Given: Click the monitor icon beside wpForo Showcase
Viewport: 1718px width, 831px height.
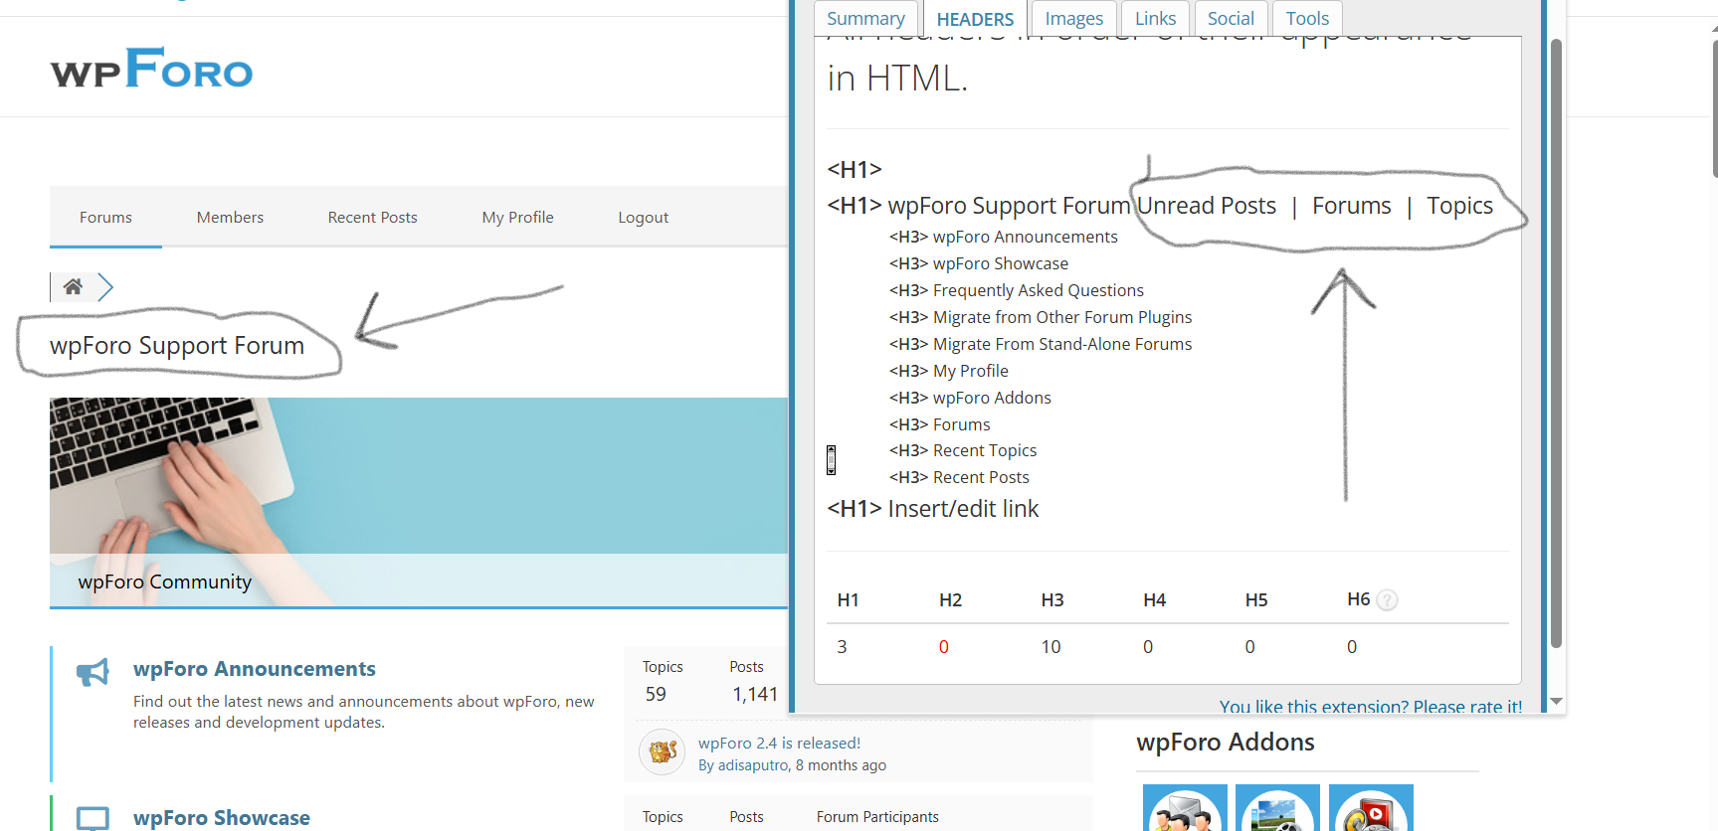Looking at the screenshot, I should [x=93, y=818].
